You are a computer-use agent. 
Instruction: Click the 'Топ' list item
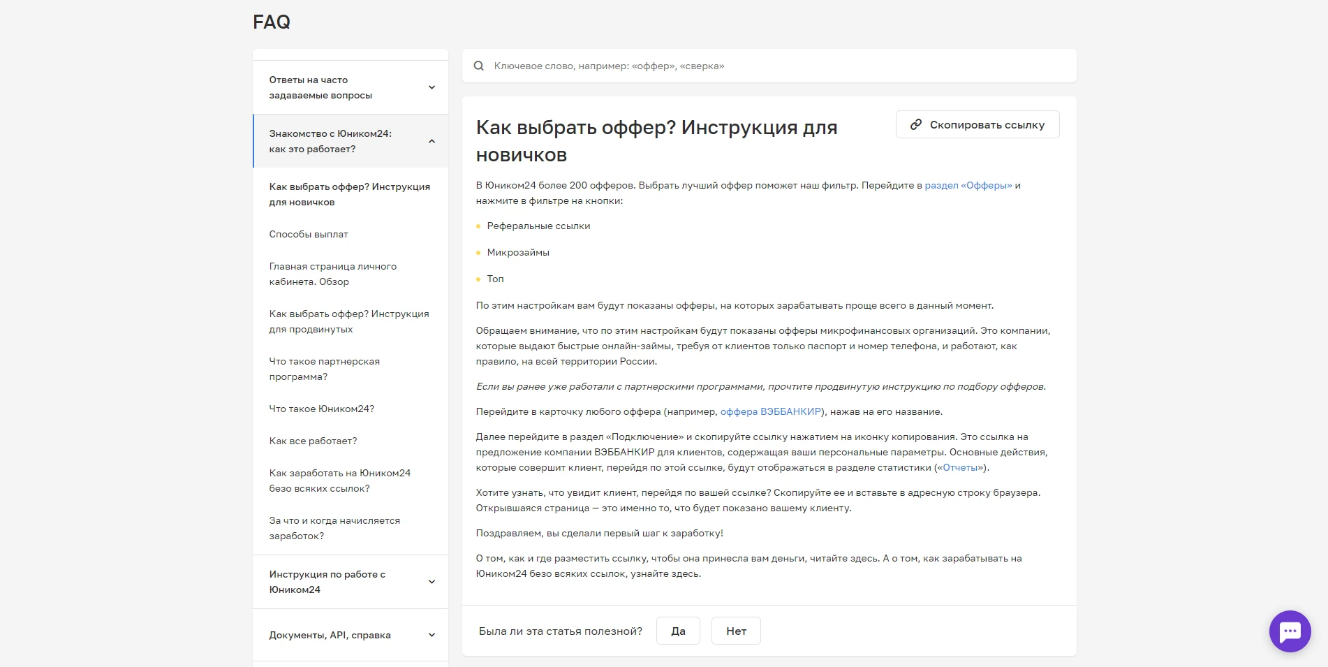pyautogui.click(x=495, y=279)
